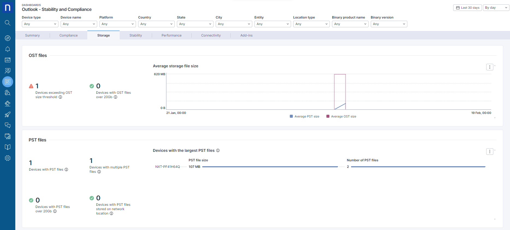
Task: Click info icon beside PST files stored on network location
Action: [111, 213]
